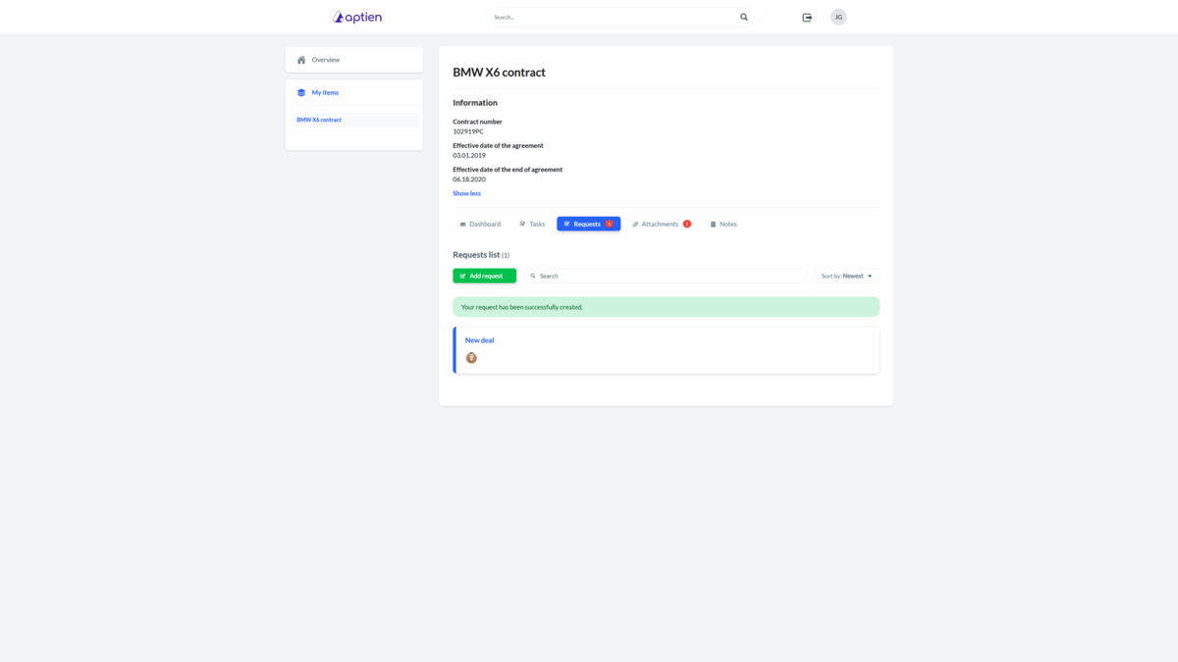Click the user avatar on New deal request
The image size is (1178, 662).
pos(471,358)
